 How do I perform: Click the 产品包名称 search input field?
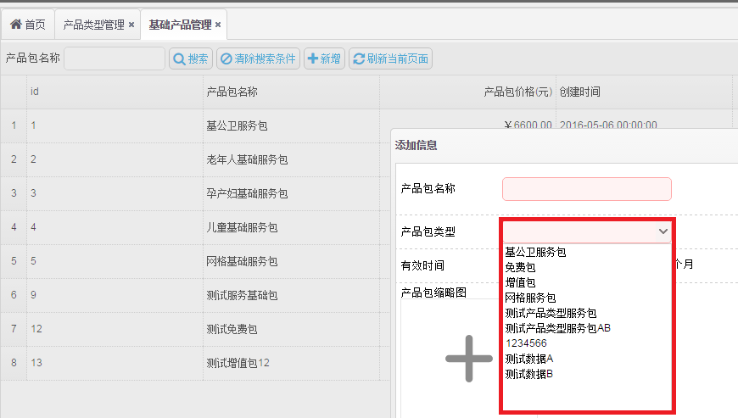pos(115,59)
